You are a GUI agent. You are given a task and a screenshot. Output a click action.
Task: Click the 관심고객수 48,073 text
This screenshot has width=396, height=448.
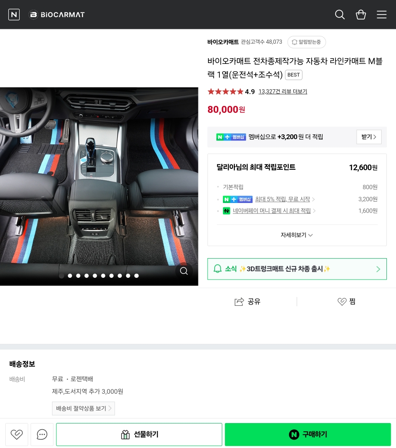(x=261, y=42)
